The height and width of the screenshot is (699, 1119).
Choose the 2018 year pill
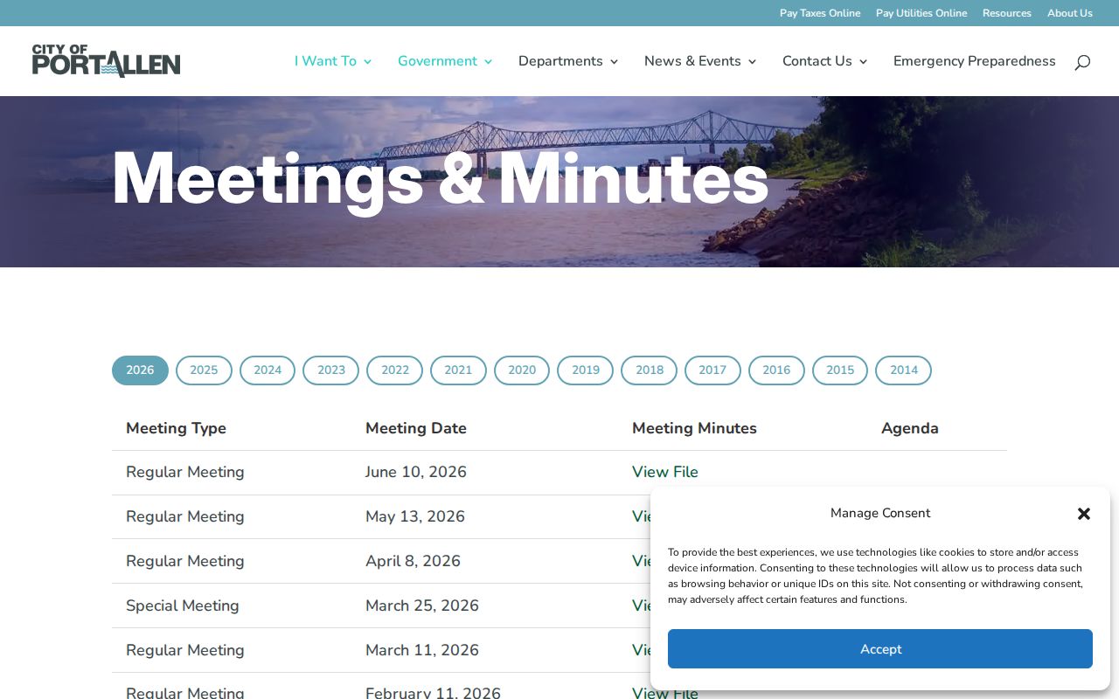650,370
